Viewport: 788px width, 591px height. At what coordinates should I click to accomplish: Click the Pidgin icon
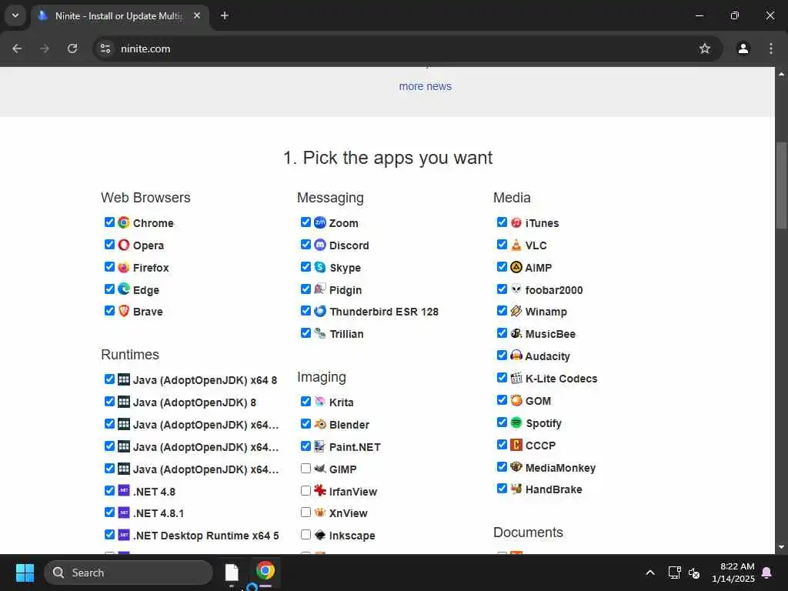tap(320, 289)
